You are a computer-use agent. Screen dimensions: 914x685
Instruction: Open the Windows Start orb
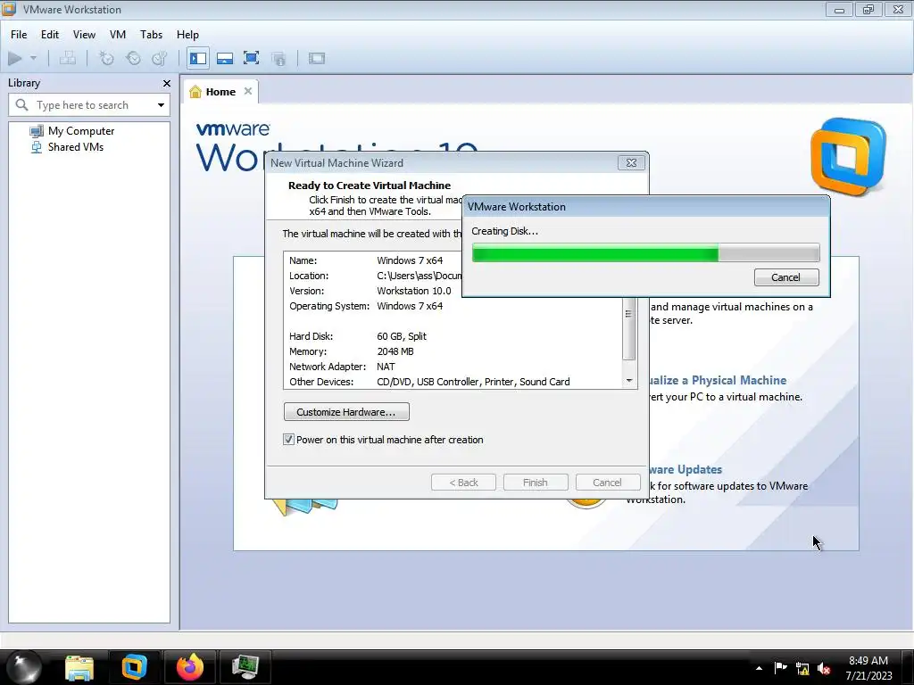24,667
